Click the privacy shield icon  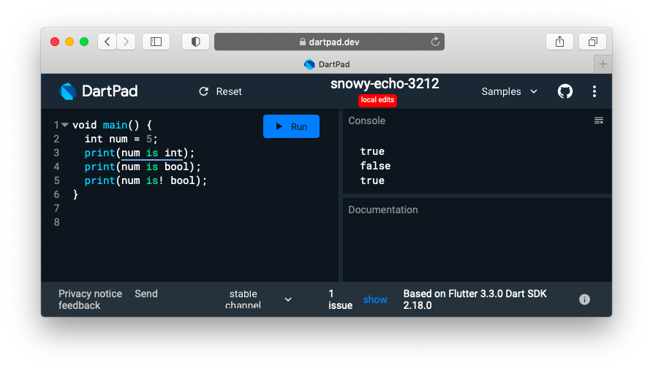point(196,42)
